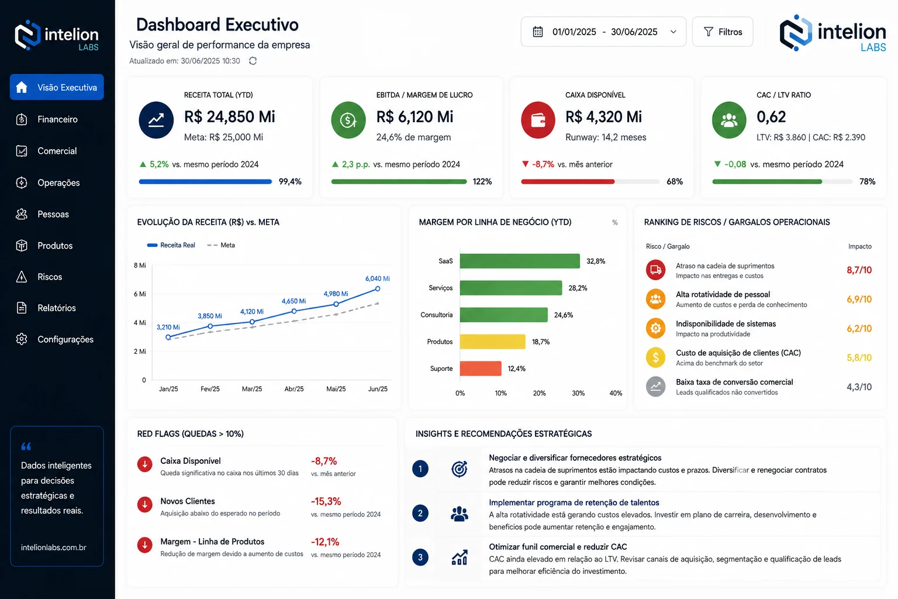Click the quote mark icon in sidebar card
The height and width of the screenshot is (599, 898).
pos(26,446)
